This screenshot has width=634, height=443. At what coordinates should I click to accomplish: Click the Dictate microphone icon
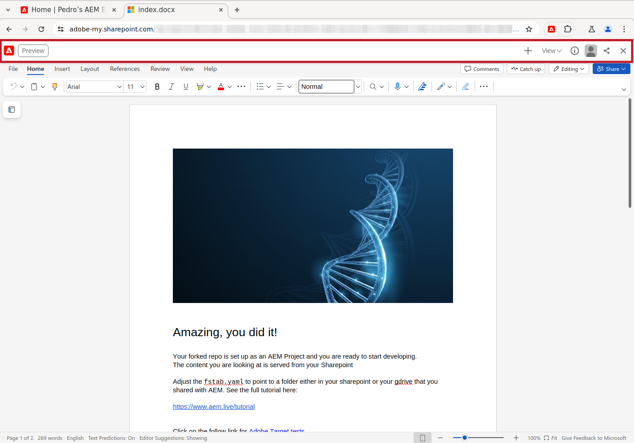397,87
